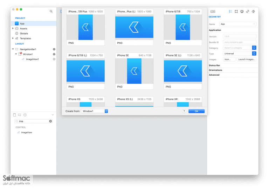Click the plus button next to Window1
Screen dimensions: 269x189
point(54,54)
